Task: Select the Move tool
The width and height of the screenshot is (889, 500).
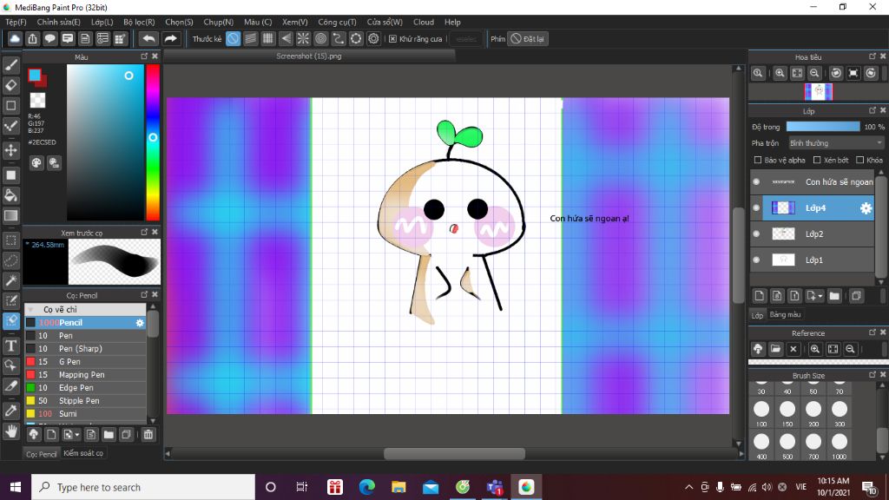Action: point(11,150)
